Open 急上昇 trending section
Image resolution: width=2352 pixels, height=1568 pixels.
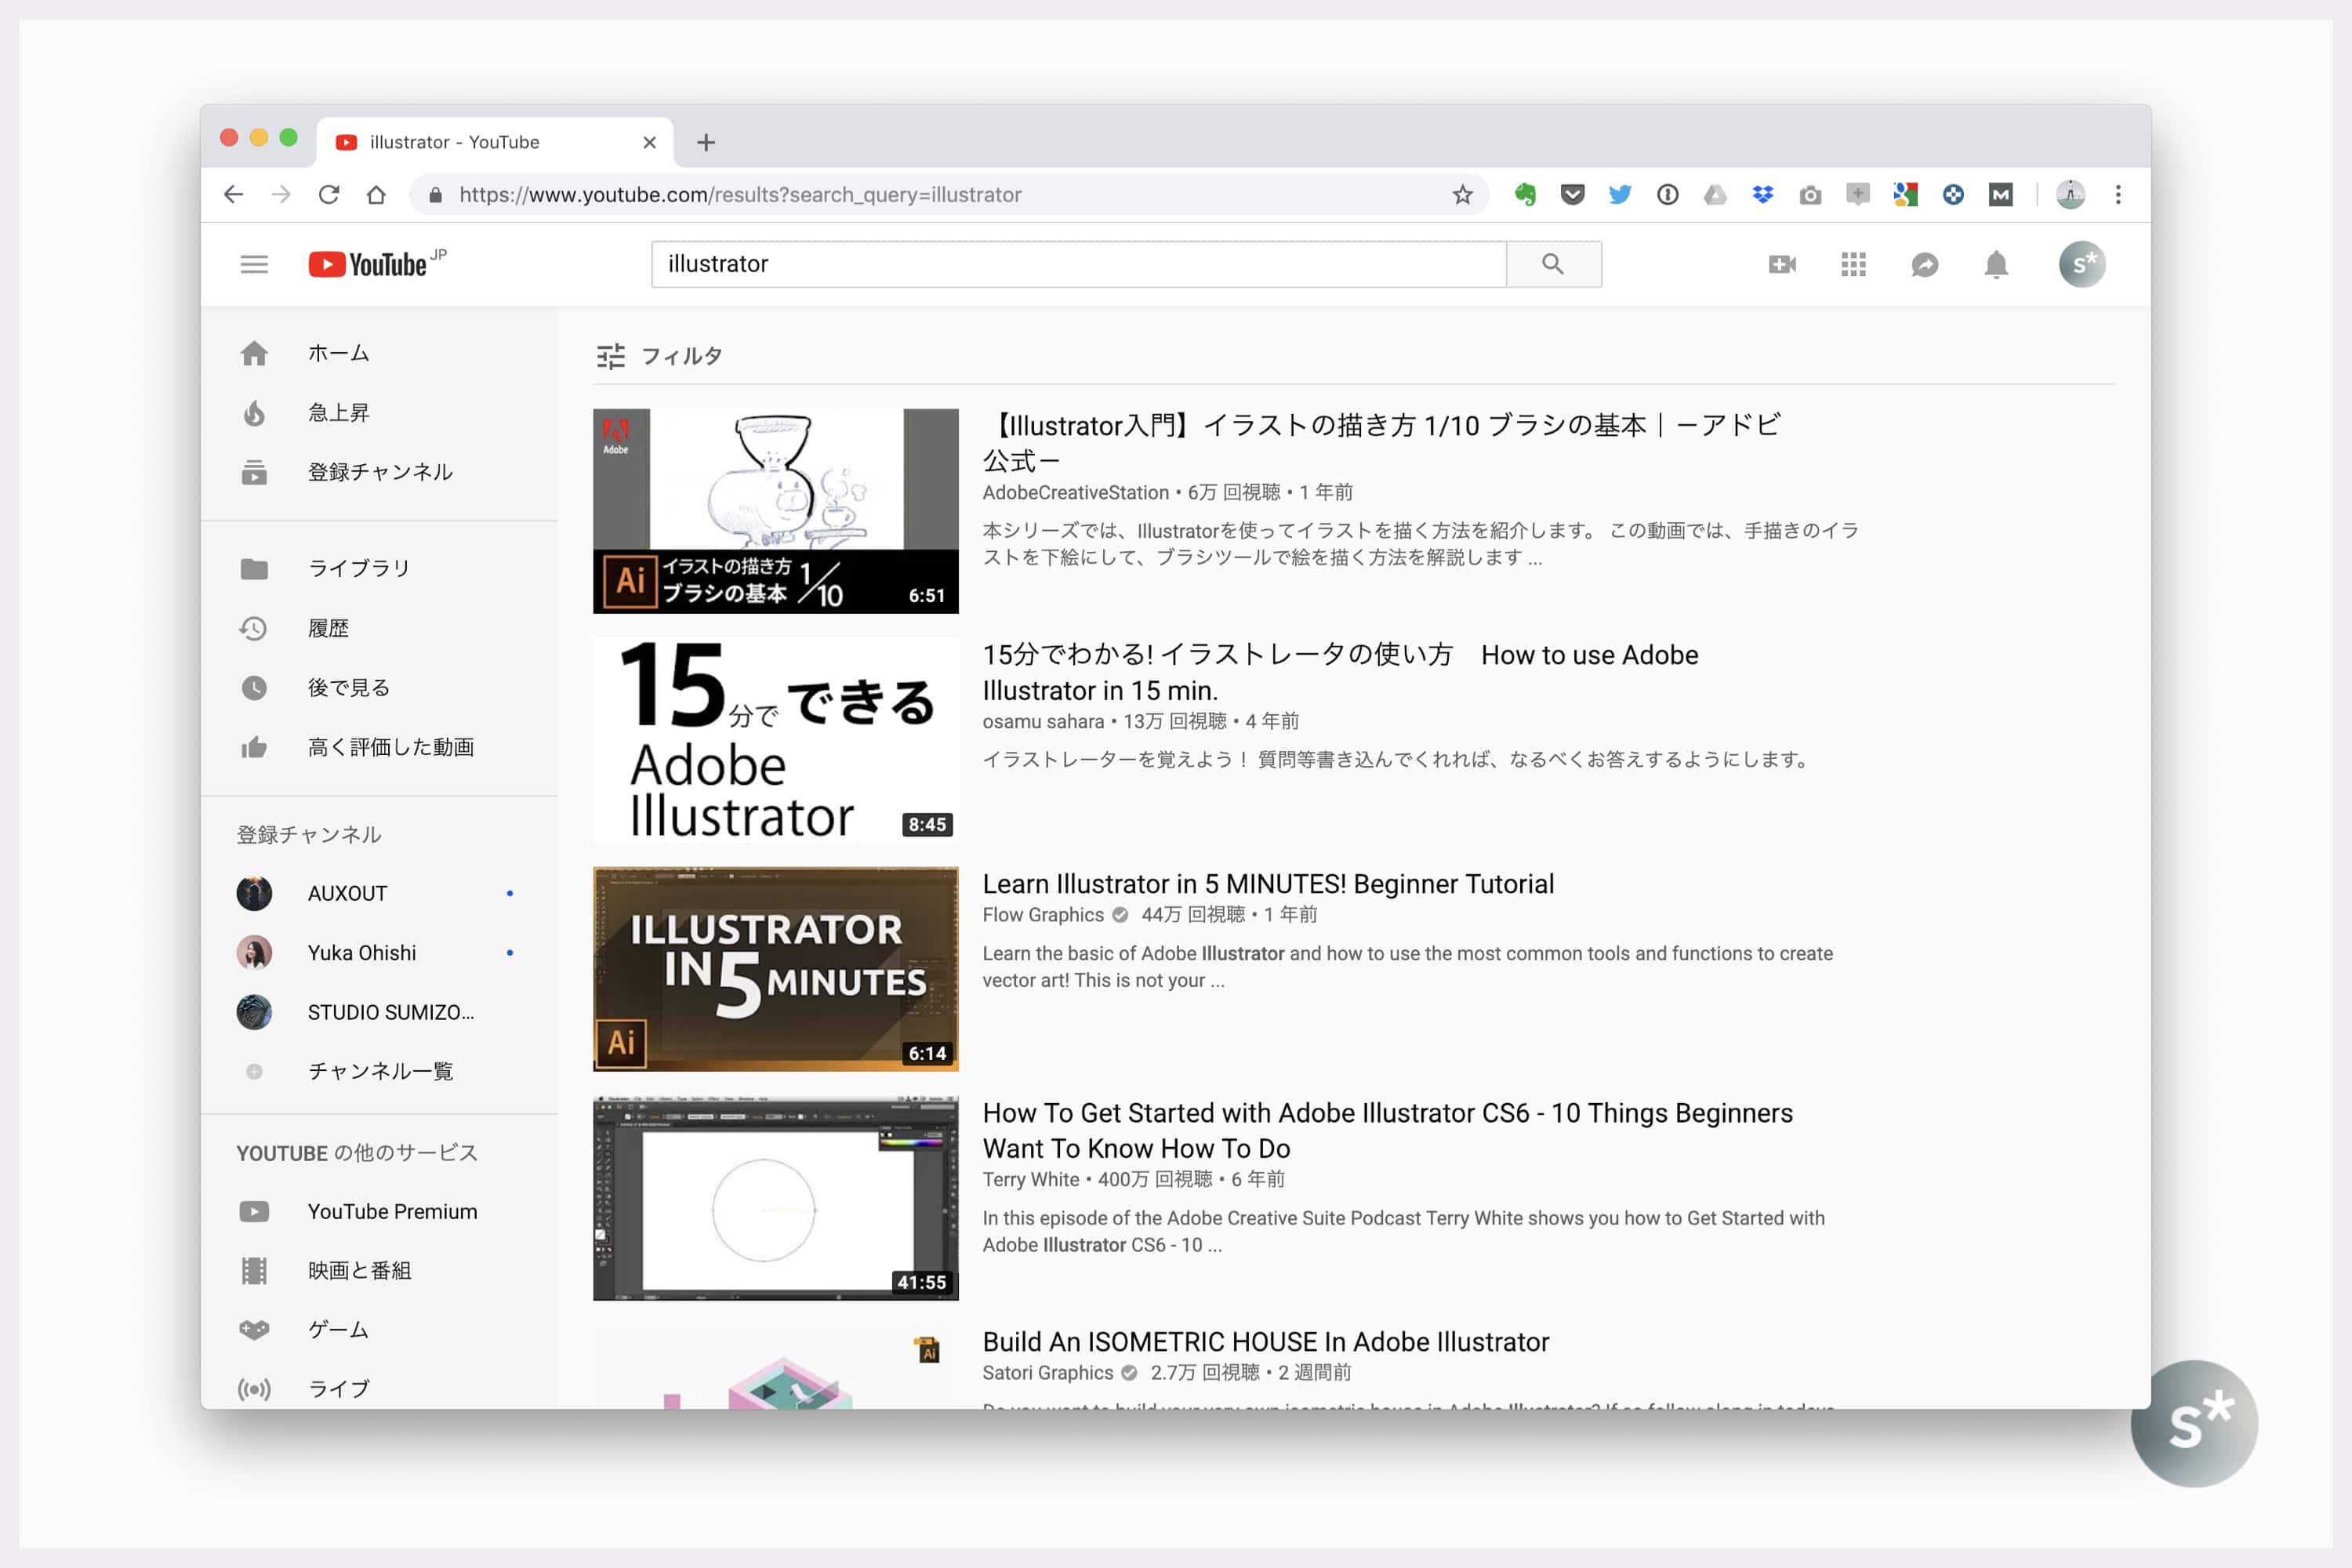338,412
